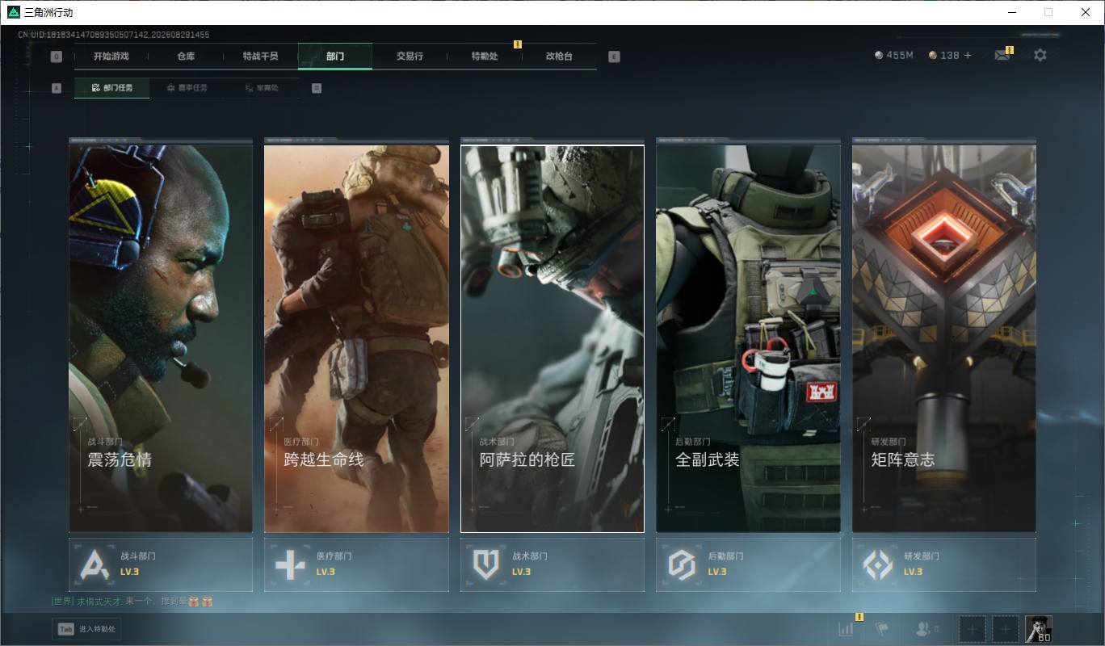1105x646 pixels.
Task: Click the 医疗部门 cross emblem icon
Action: click(x=290, y=564)
